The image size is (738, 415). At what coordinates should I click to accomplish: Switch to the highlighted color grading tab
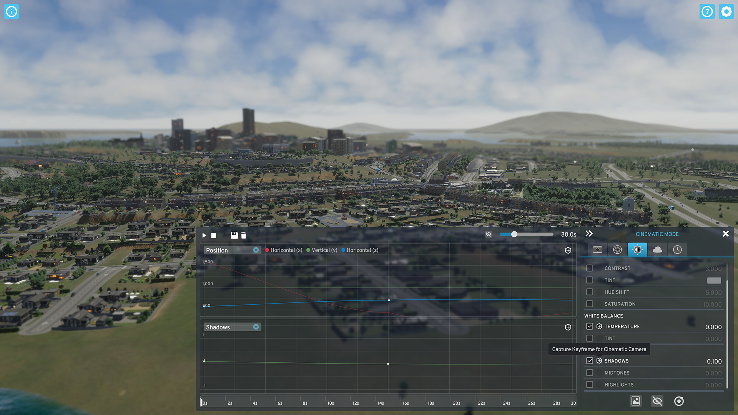click(637, 250)
